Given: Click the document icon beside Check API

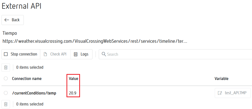Looking at the screenshot, I should pos(45,54).
